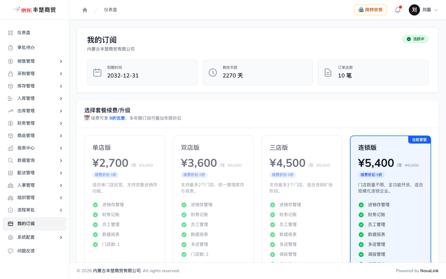Viewport: 446px width, 279px height.
Task: Click the 配送管理 inbox icon
Action: [11, 173]
